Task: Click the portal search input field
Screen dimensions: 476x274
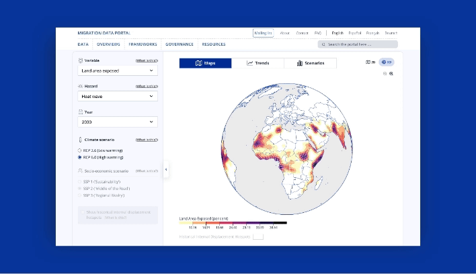Action: [358, 44]
